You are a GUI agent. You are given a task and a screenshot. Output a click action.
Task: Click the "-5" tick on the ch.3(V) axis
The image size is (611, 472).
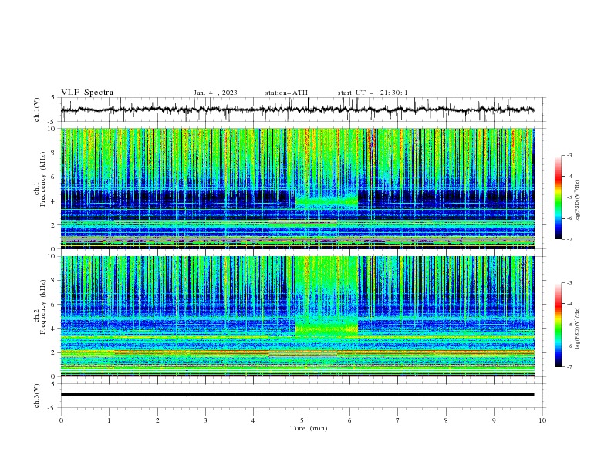click(x=52, y=408)
